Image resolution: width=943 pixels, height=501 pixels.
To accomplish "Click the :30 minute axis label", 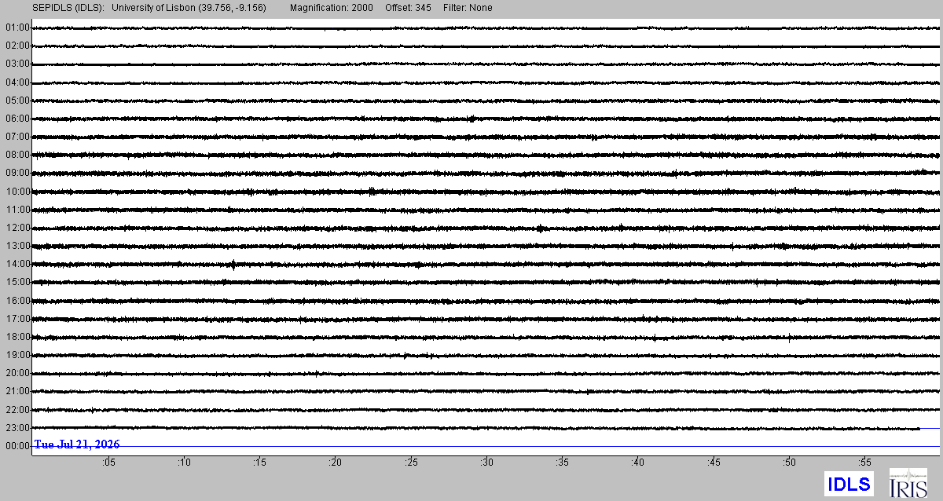I will (x=486, y=463).
